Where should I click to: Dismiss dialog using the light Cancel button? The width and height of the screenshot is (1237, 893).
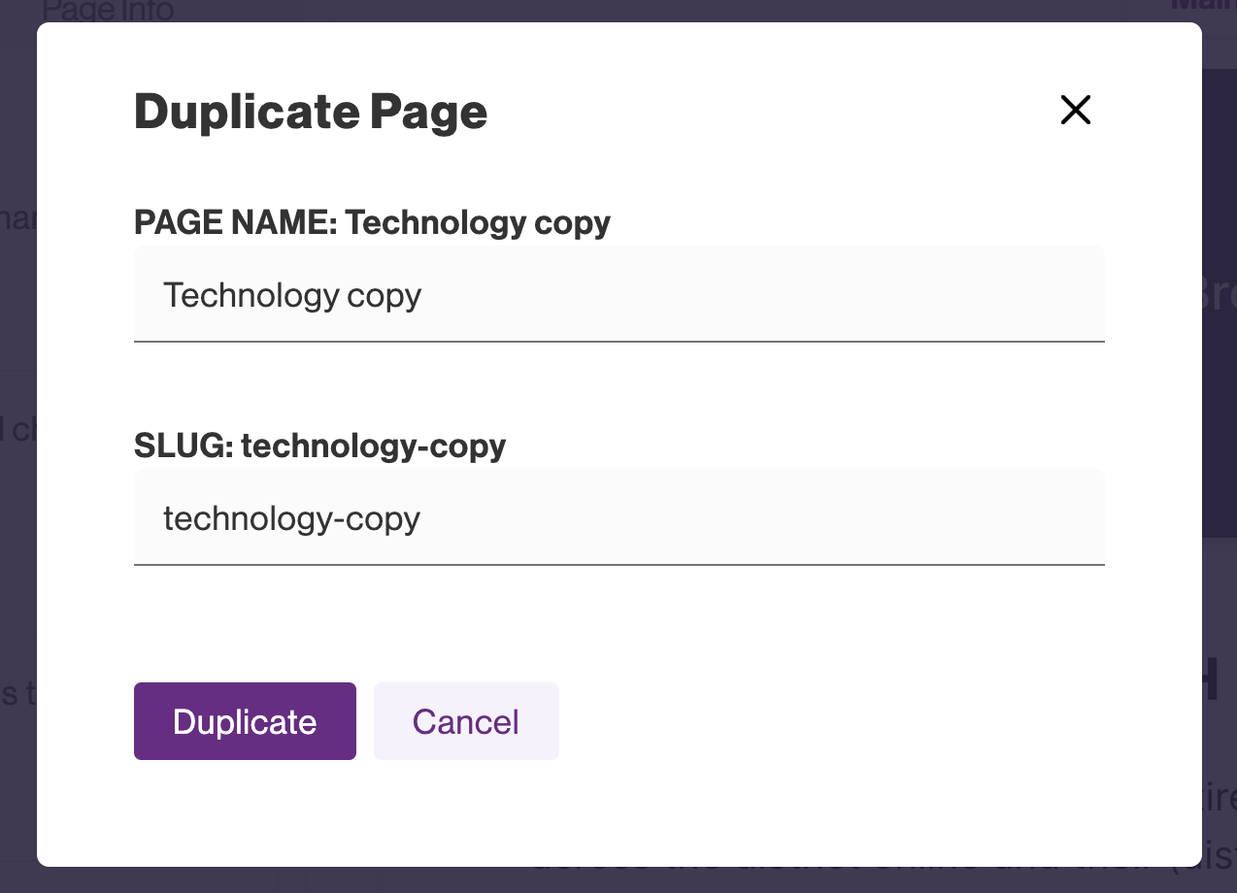[x=466, y=721]
